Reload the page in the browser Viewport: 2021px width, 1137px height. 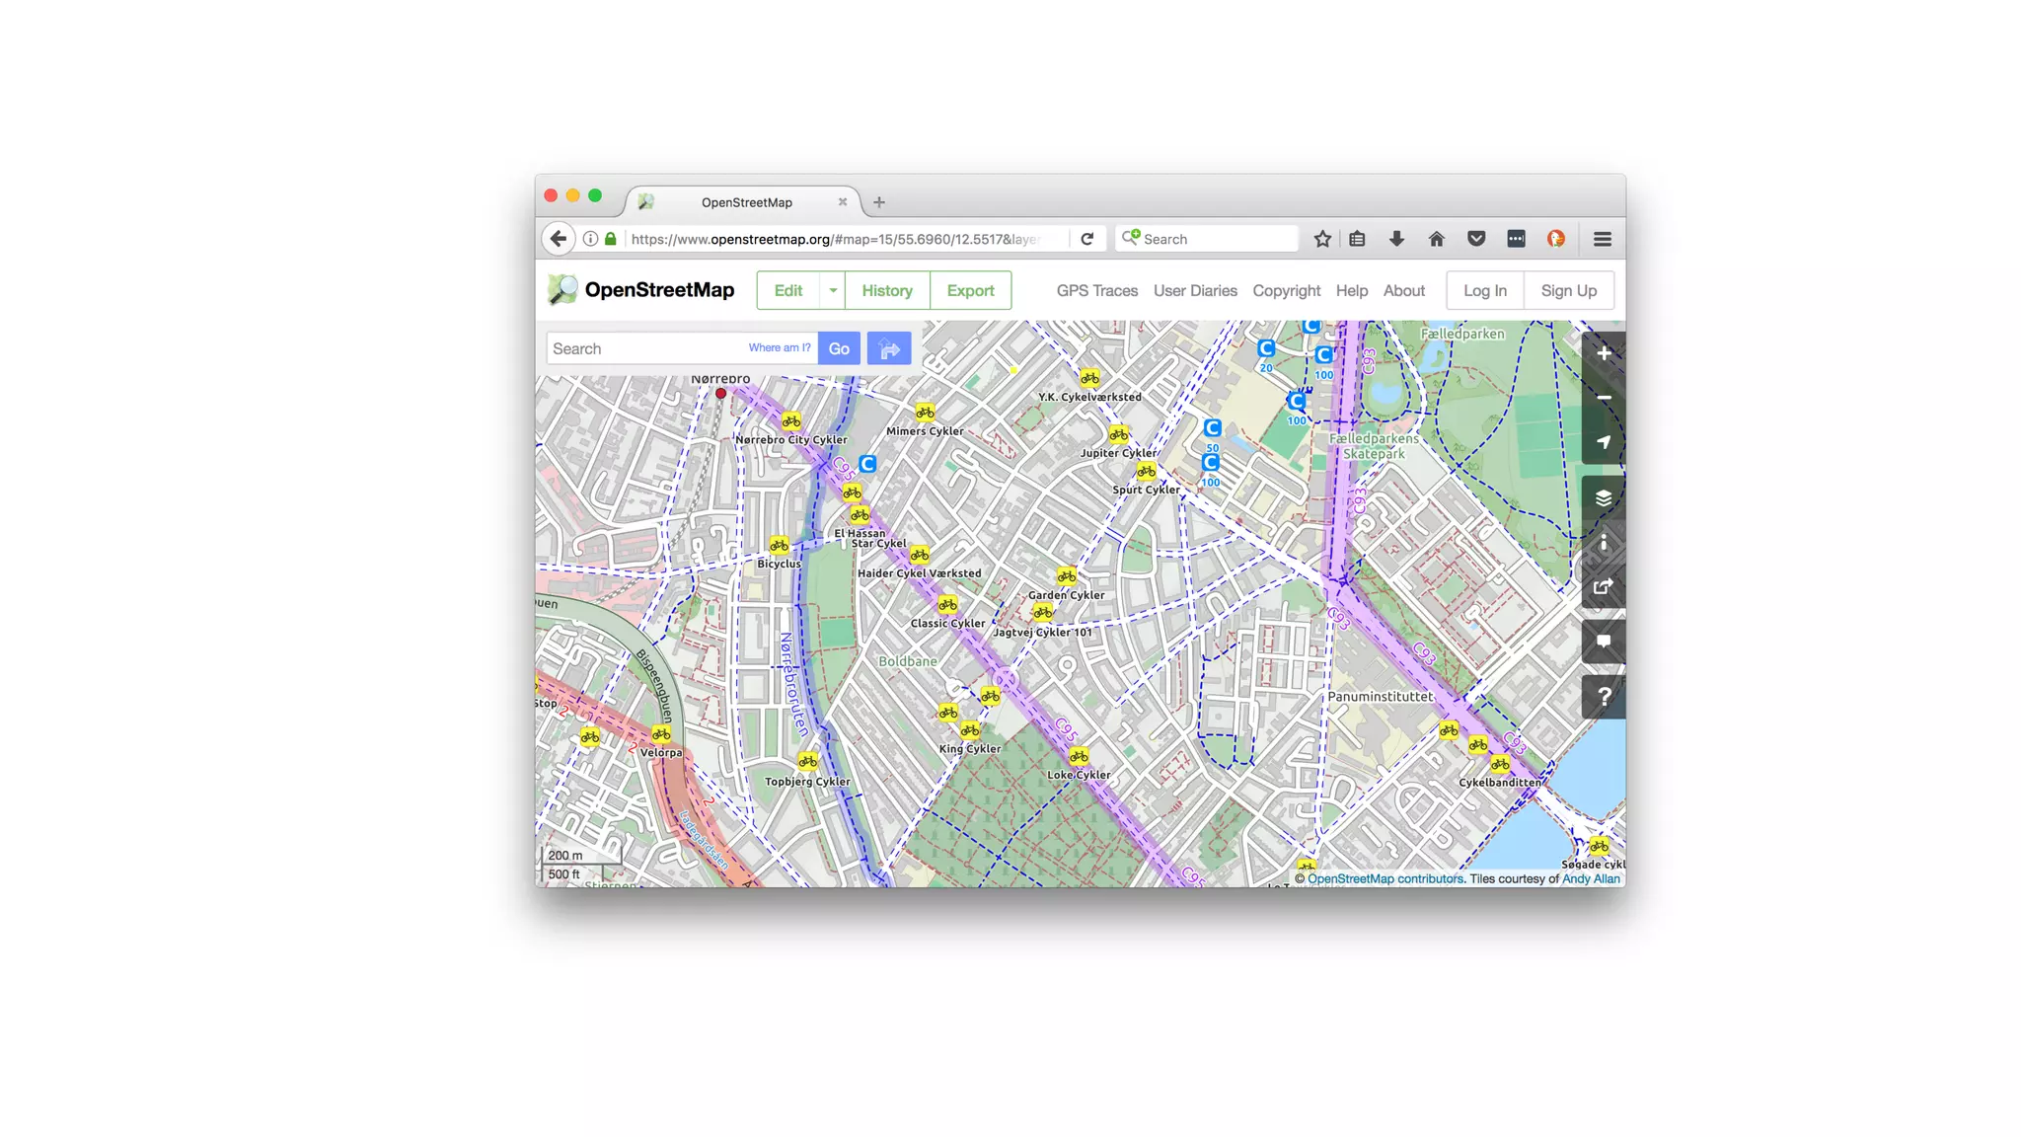[x=1086, y=239]
